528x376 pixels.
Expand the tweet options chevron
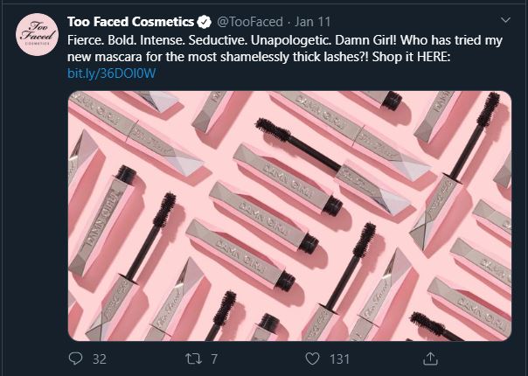tap(505, 19)
